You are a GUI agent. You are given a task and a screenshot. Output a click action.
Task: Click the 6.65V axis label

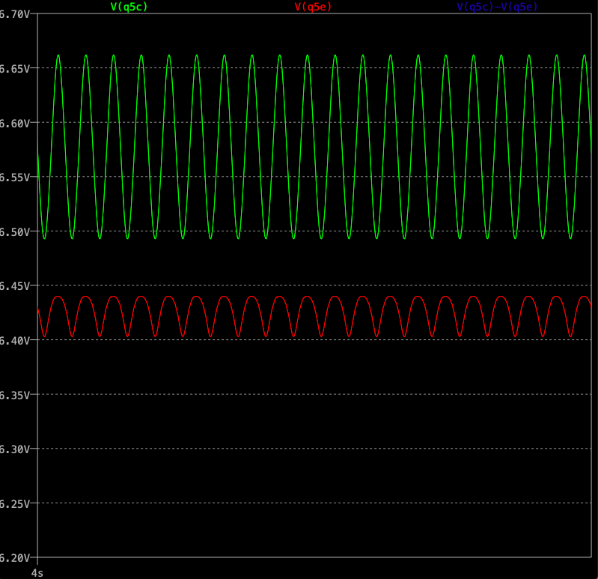[14, 69]
